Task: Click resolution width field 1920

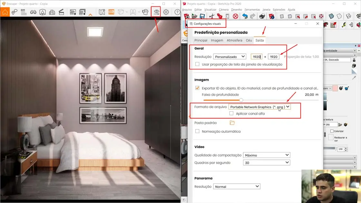Action: 256,57
